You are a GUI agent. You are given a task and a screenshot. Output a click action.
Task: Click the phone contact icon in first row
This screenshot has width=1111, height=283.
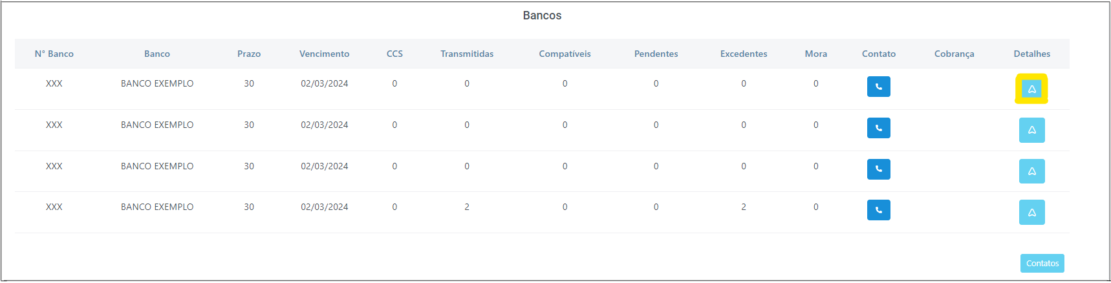(878, 87)
